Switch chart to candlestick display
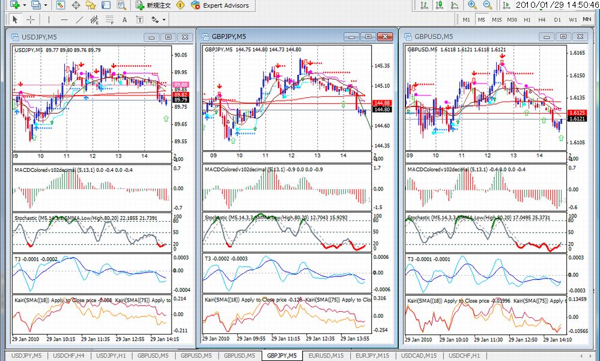Screen dimensions: 600x361 point(439,5)
